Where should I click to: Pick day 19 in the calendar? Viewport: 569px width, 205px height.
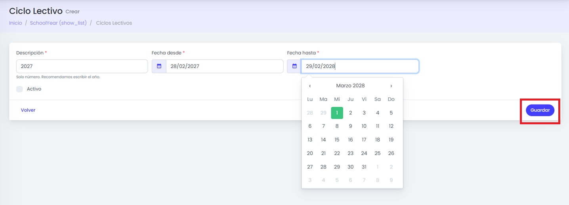(391, 140)
